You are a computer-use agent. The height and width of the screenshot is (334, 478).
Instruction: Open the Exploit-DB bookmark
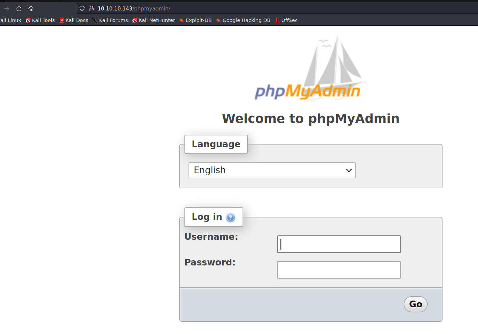(x=195, y=20)
